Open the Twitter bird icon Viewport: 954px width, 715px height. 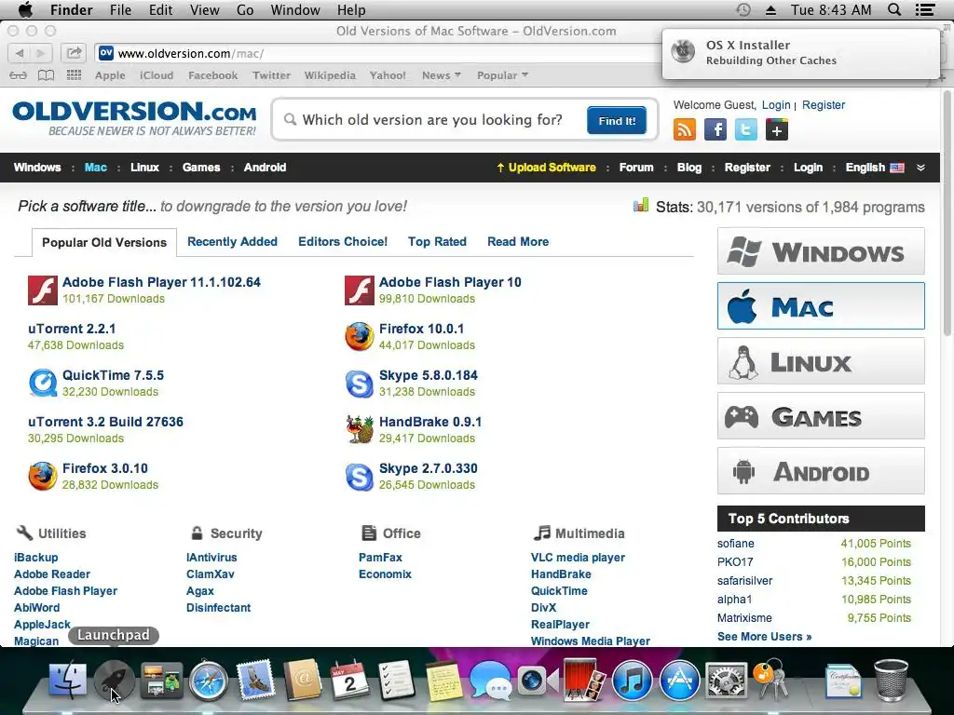tap(746, 129)
